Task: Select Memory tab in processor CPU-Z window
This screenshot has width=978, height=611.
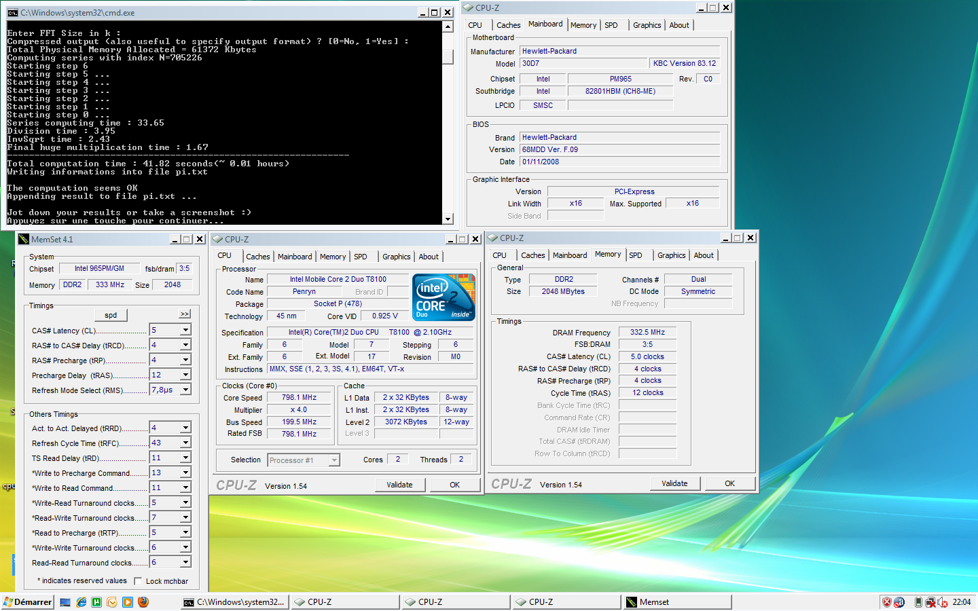Action: tap(333, 257)
